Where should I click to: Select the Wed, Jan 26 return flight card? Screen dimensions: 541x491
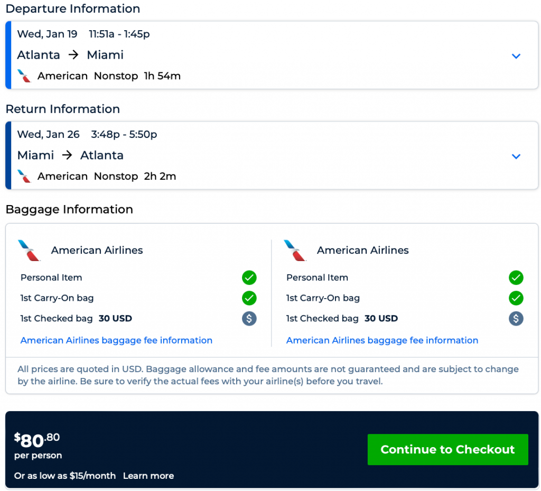click(x=264, y=155)
